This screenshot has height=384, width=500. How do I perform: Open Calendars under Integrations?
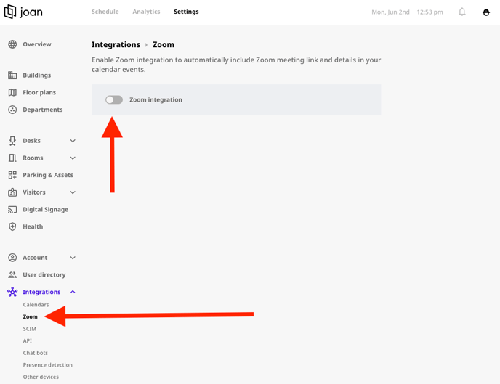click(36, 304)
